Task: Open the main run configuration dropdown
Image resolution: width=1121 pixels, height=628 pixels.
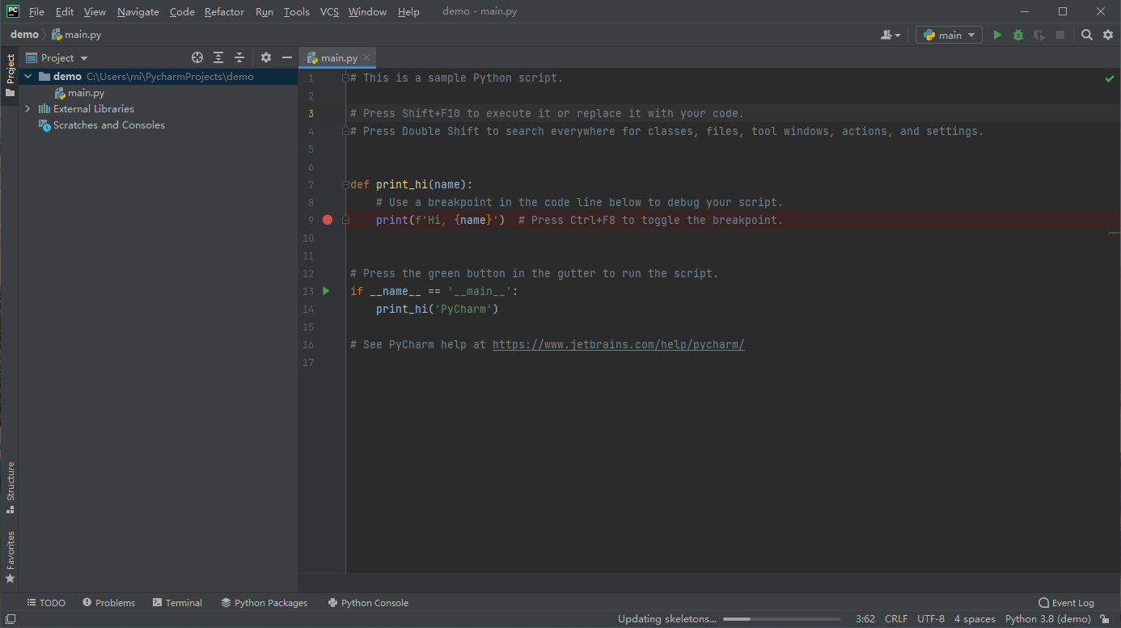Action: (x=949, y=35)
